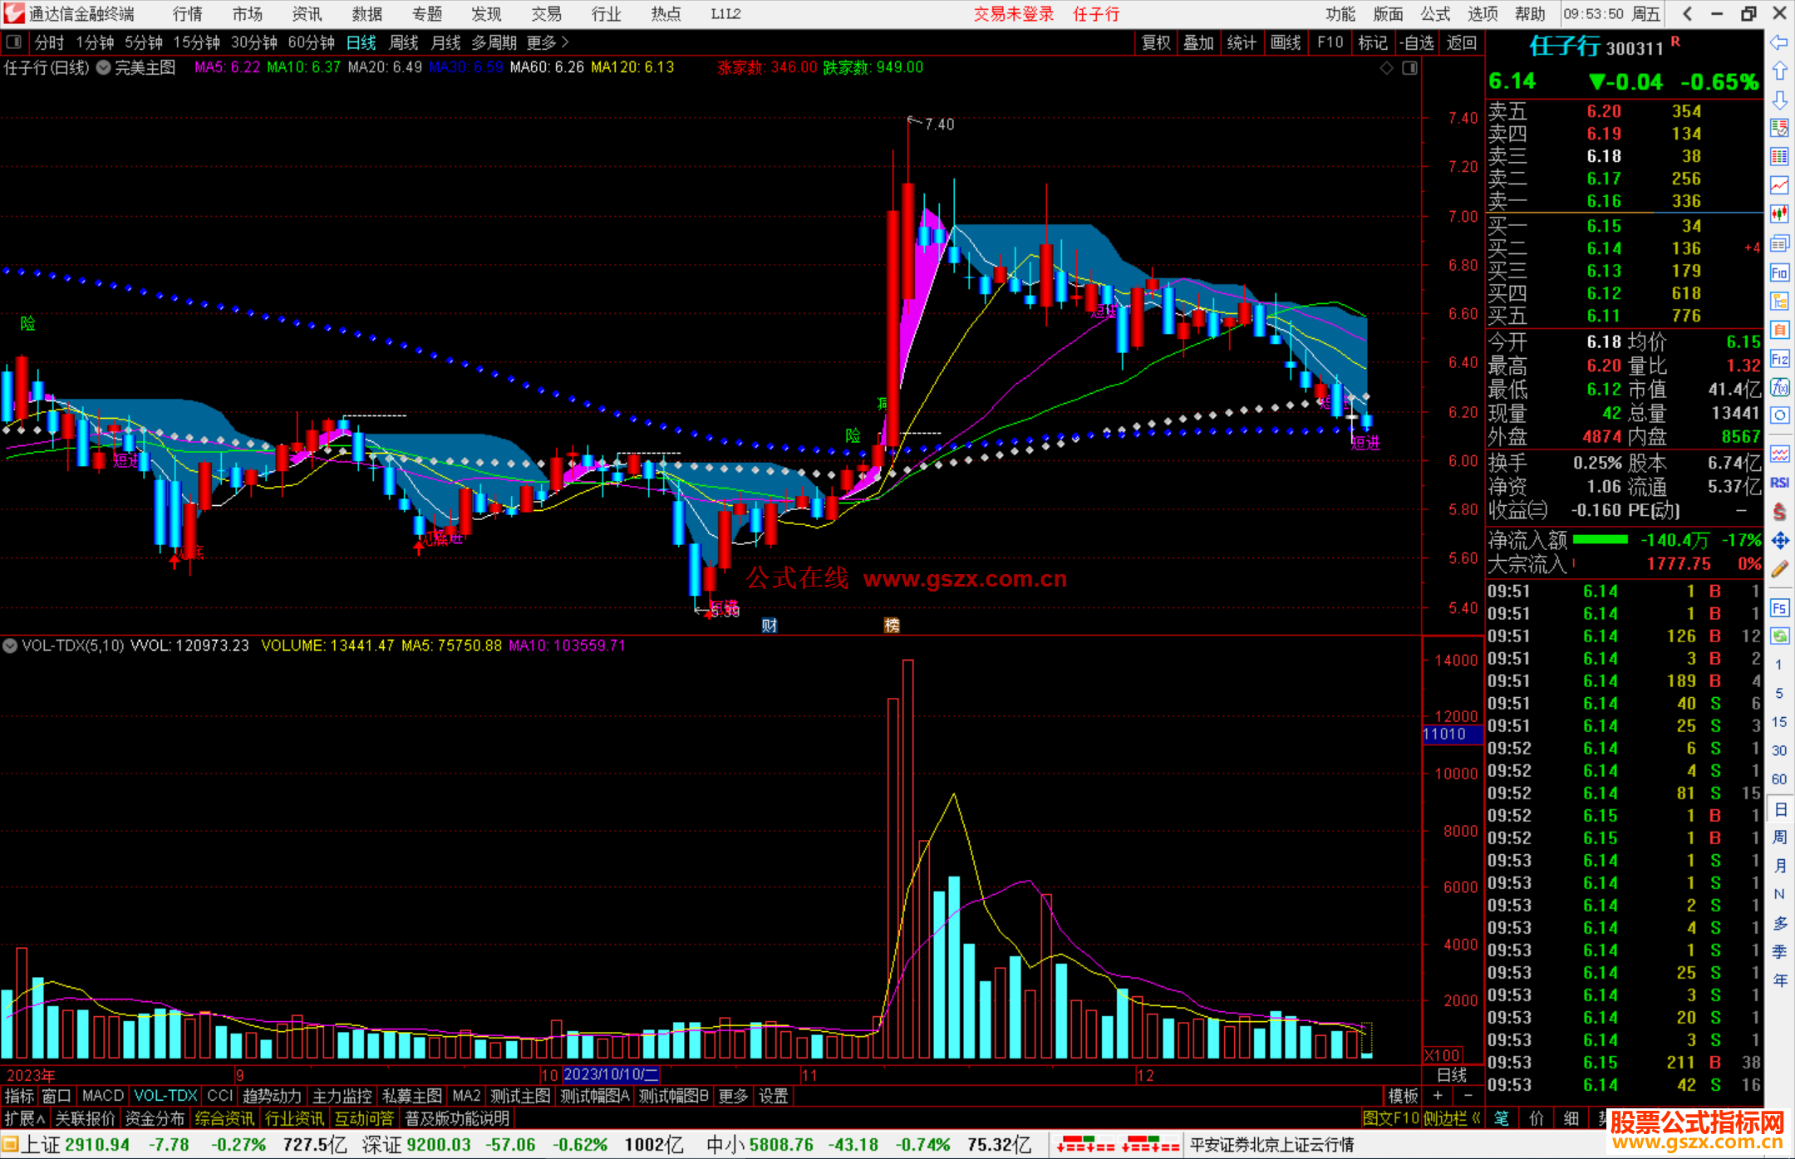Toggle the panel layout icon before 分时
The width and height of the screenshot is (1795, 1159).
click(13, 42)
